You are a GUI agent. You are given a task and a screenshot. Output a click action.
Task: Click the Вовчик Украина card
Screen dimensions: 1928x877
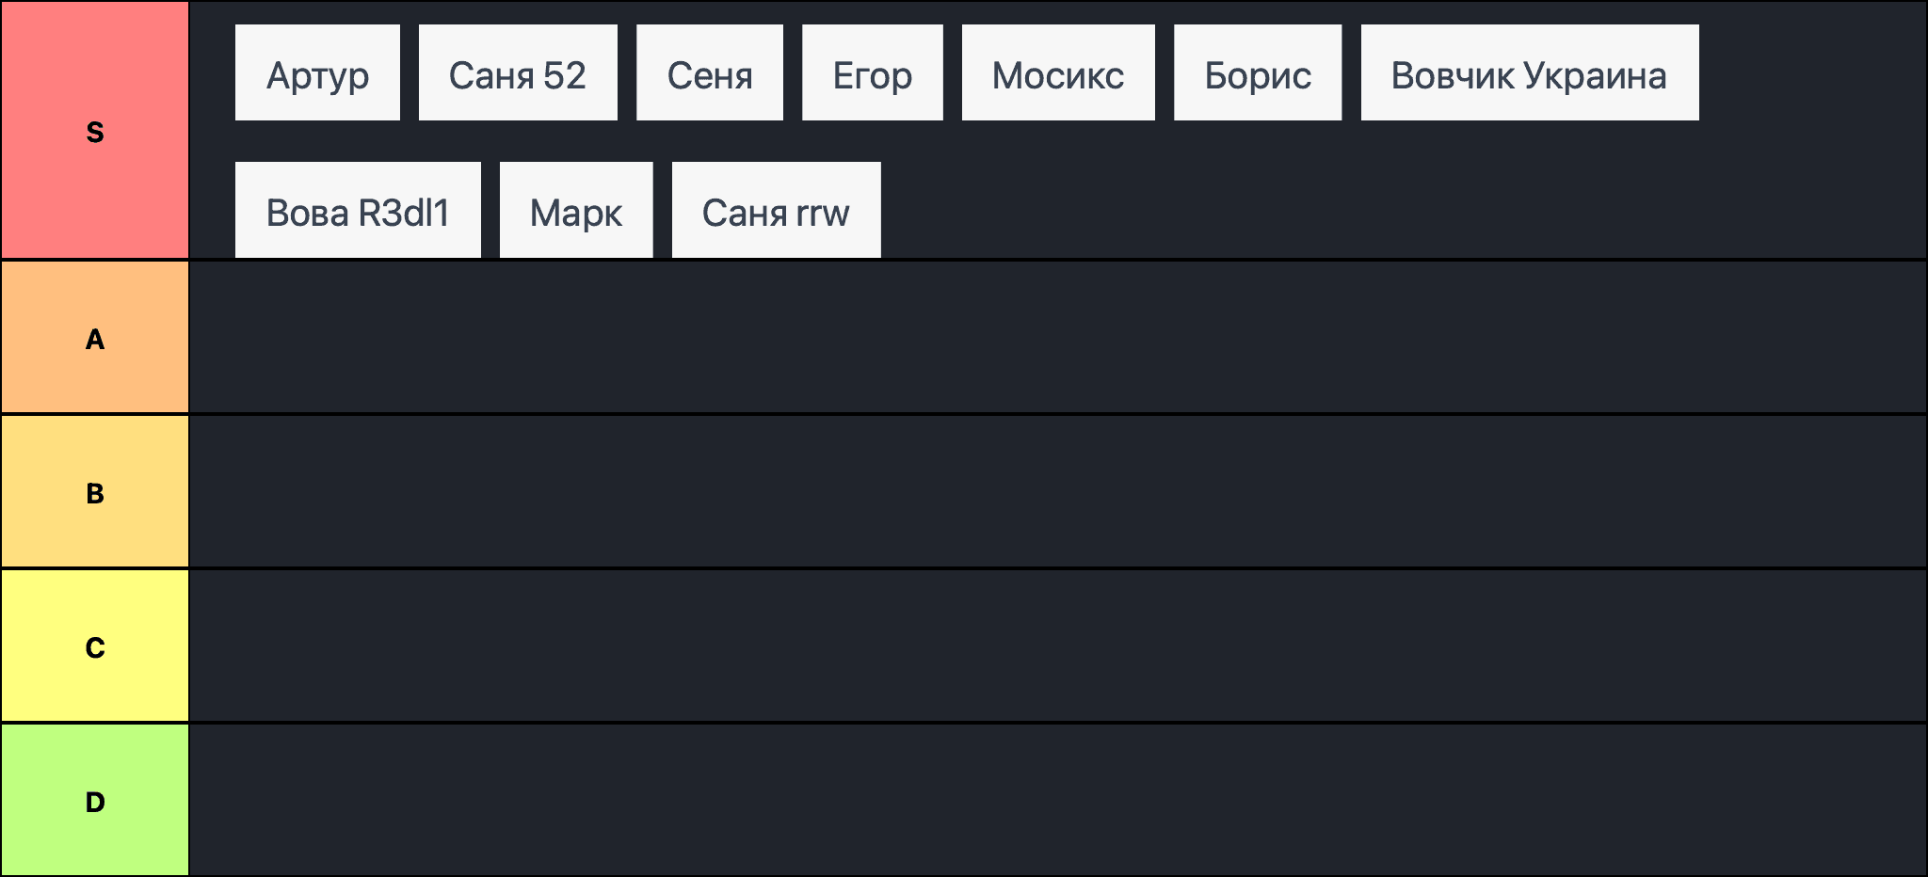1529,73
